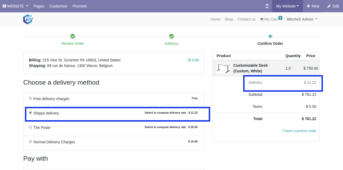Image resolution: width=343 pixels, height=170 pixels.
Task: Click the Confirm Order step indicator
Action: (x=270, y=36)
